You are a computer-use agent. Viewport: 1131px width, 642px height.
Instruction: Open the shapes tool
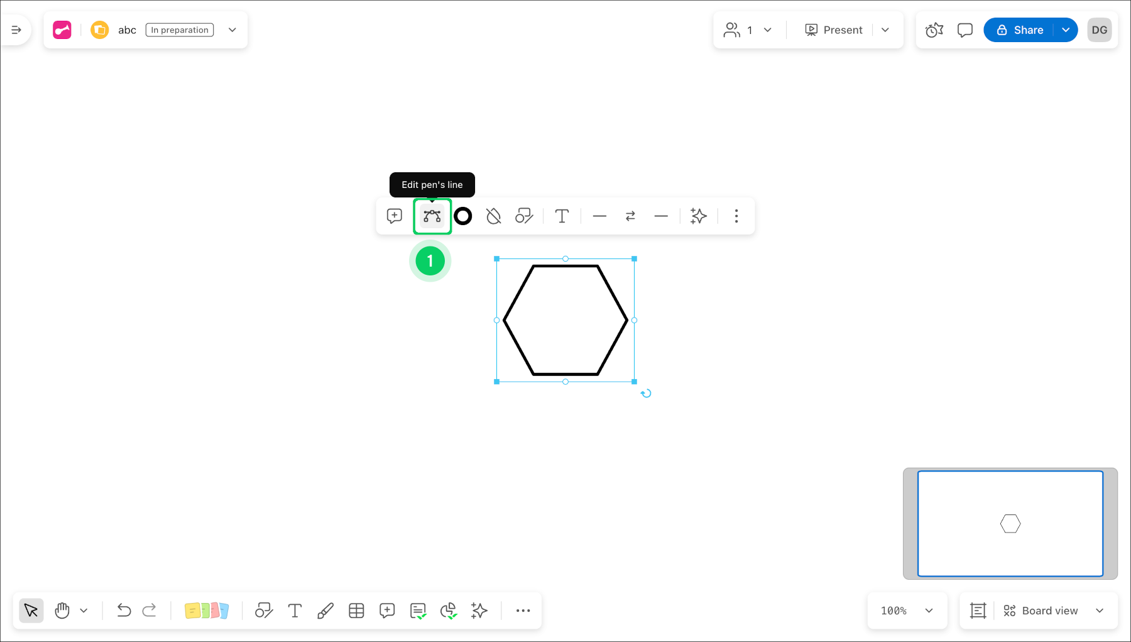264,610
